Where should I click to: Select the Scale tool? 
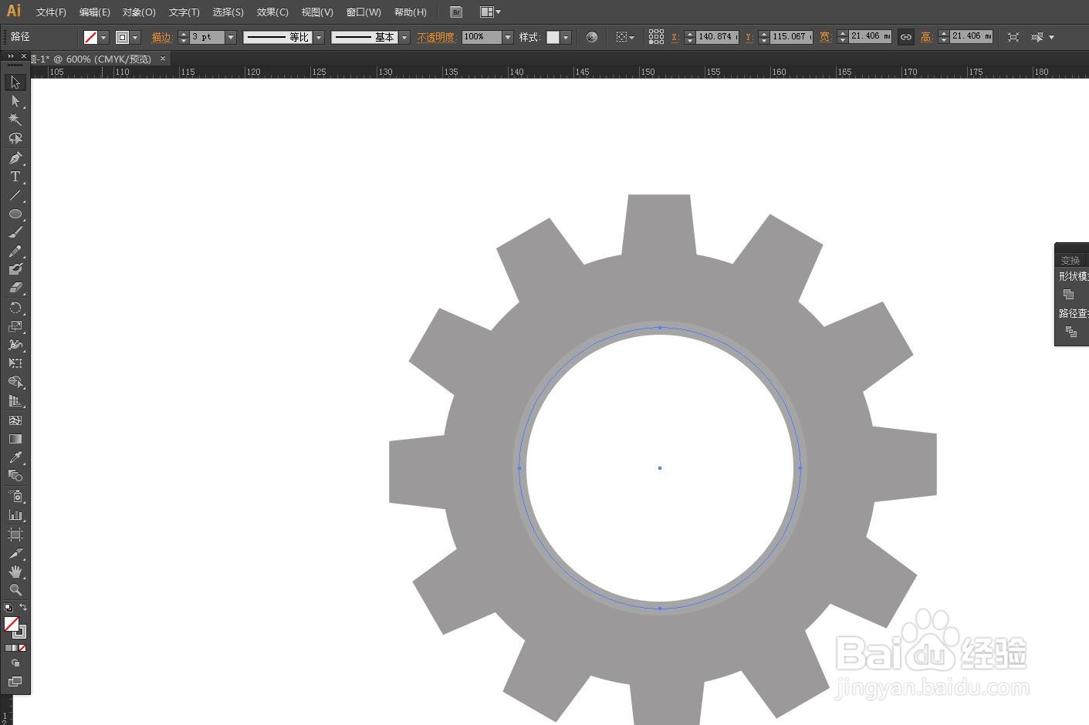pyautogui.click(x=15, y=326)
